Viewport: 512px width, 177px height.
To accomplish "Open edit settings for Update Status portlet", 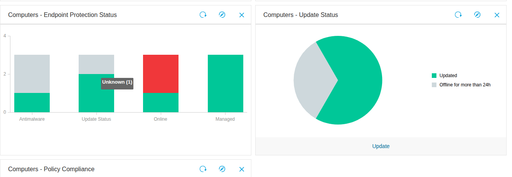I will (477, 15).
